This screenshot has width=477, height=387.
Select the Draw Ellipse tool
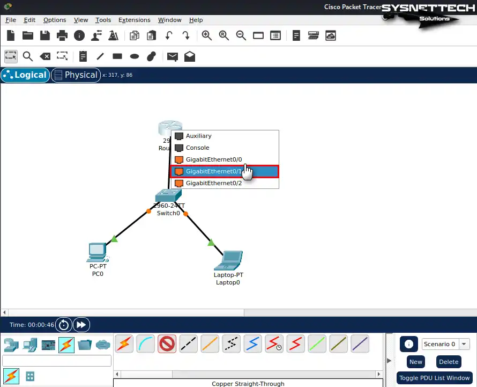coord(134,56)
